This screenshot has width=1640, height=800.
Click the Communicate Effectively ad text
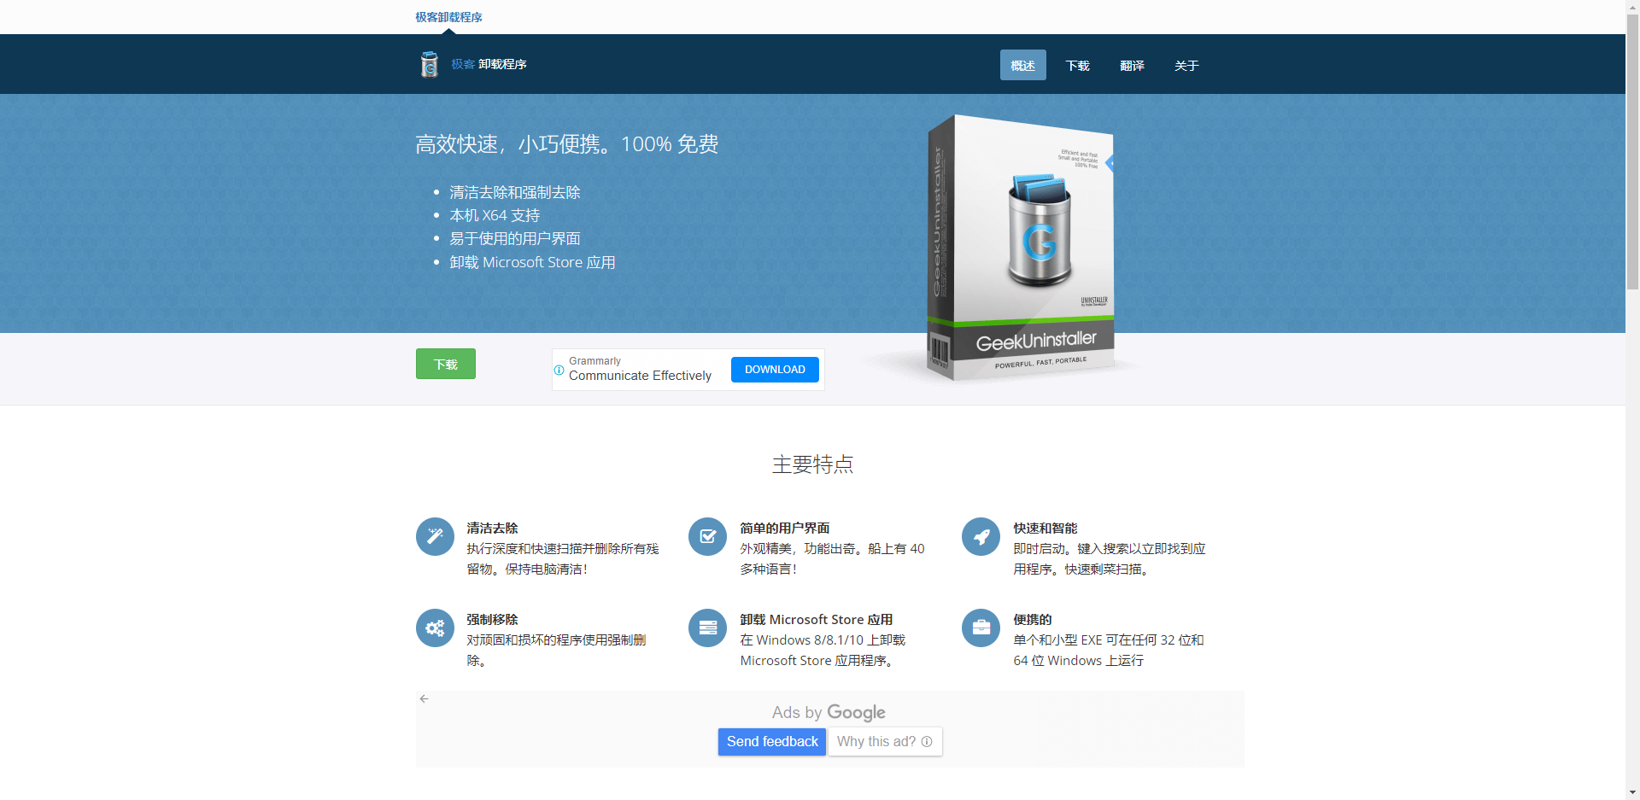640,376
